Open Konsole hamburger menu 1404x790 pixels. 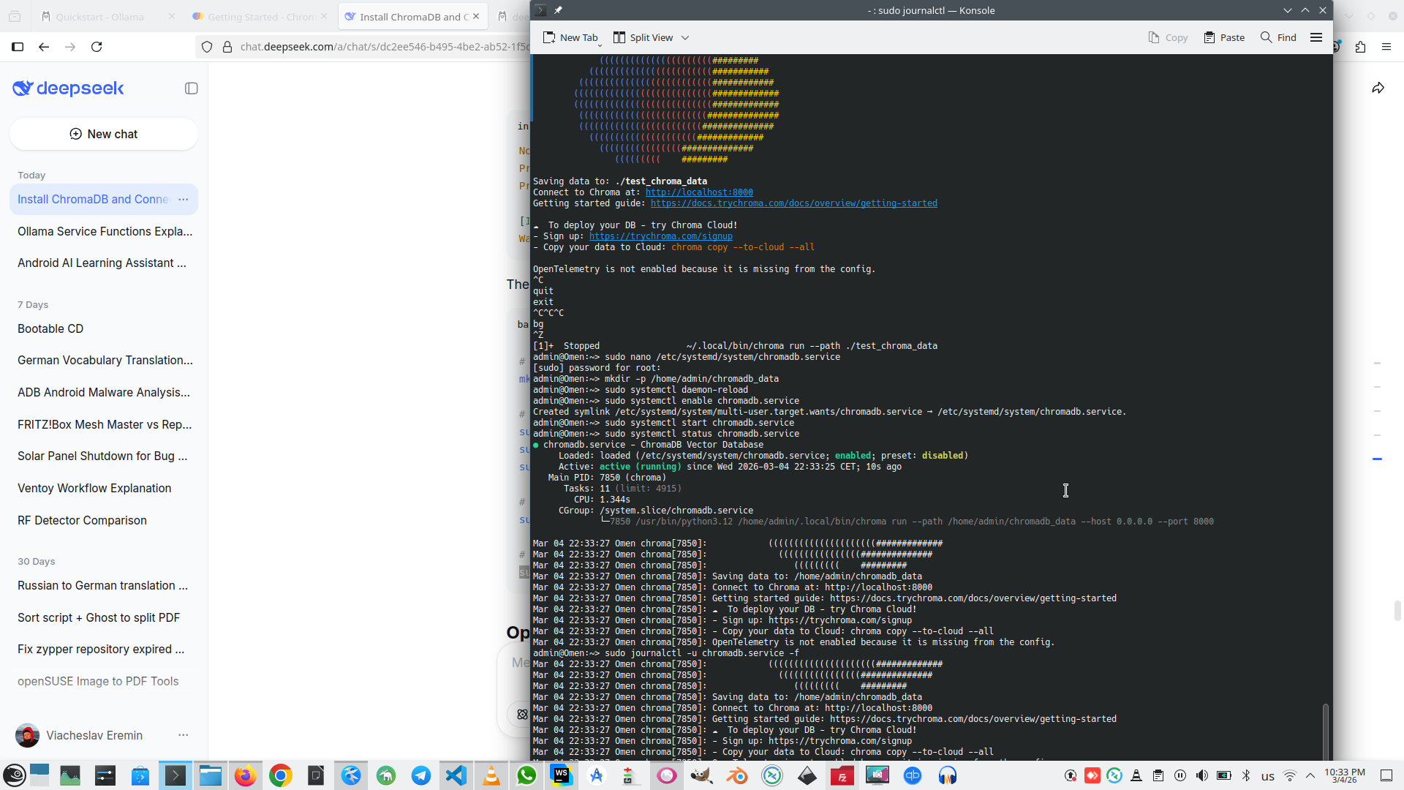click(1316, 37)
